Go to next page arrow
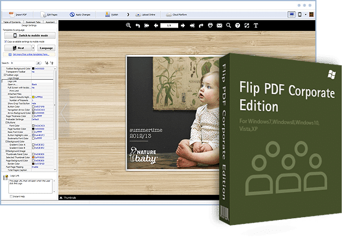344x248 pixels. (183, 25)
